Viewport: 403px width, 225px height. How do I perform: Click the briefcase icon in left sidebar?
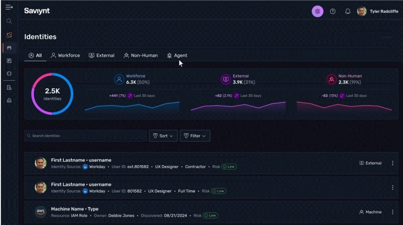coord(9,101)
